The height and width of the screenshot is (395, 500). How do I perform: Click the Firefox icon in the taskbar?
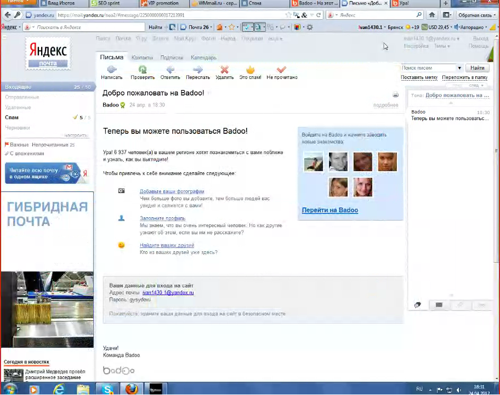click(132, 389)
